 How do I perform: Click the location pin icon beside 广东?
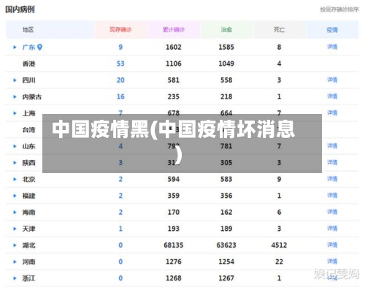coord(39,47)
